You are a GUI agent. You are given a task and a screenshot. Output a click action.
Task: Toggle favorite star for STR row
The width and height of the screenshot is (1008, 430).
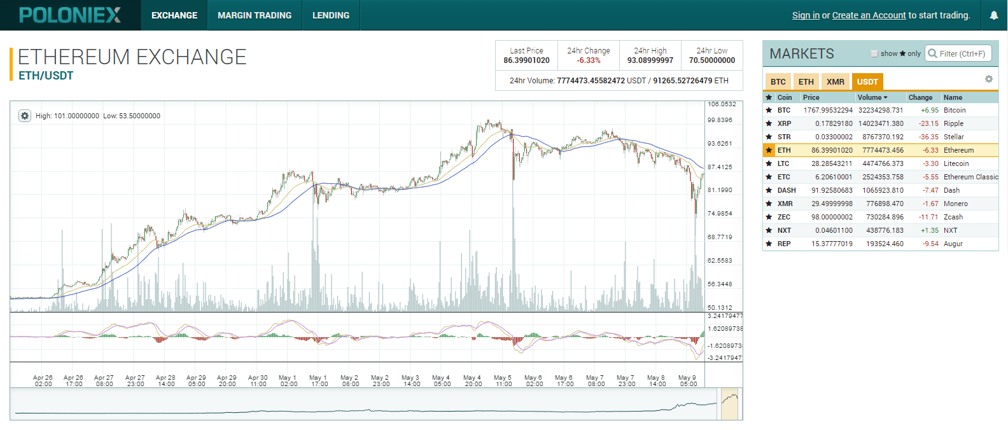(x=769, y=137)
